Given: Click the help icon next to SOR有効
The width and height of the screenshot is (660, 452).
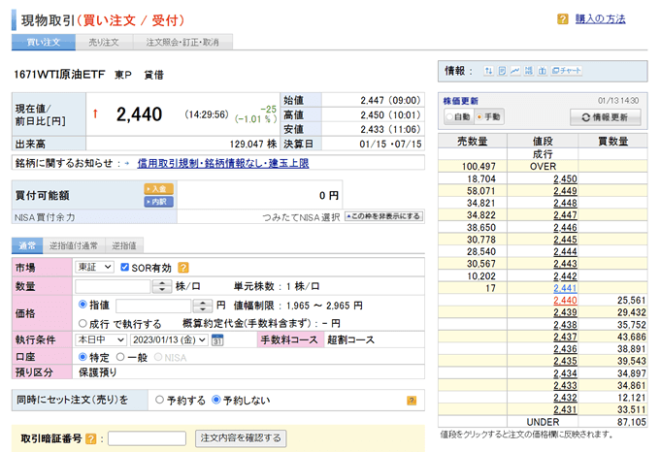Looking at the screenshot, I should pyautogui.click(x=182, y=267).
